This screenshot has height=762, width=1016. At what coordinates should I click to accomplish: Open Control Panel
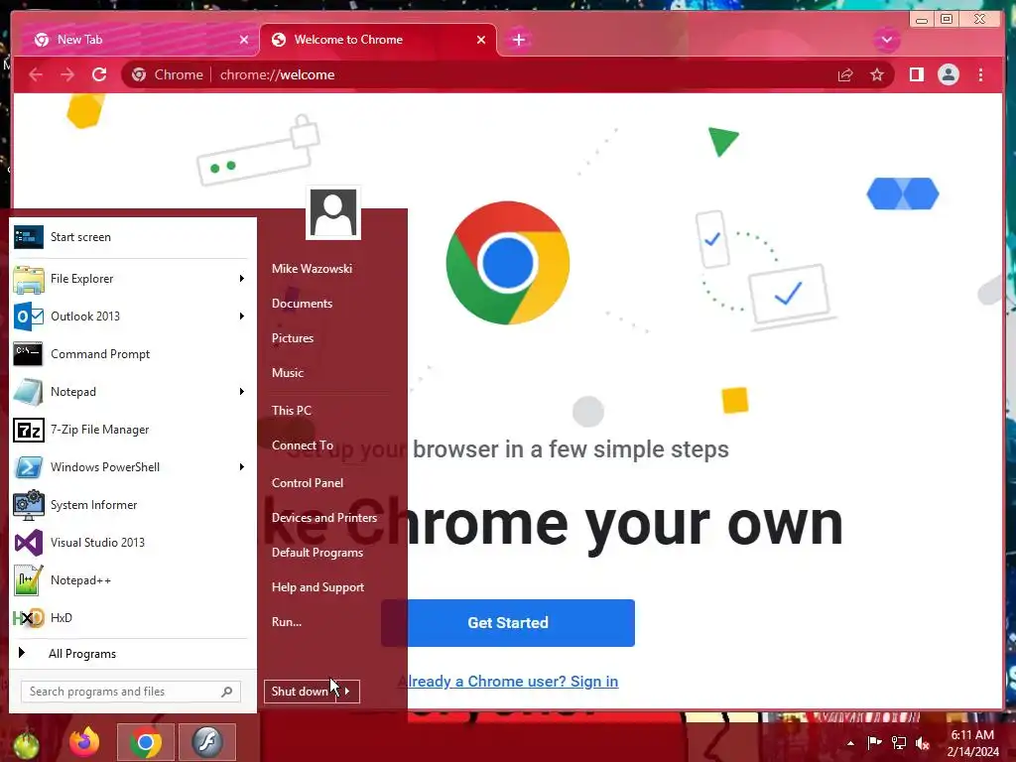308,483
